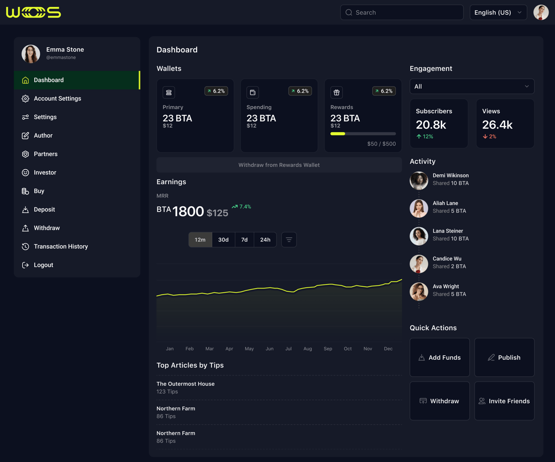Click Emma Stone's sidebar avatar
Screen dimensions: 555x462
(x=31, y=54)
